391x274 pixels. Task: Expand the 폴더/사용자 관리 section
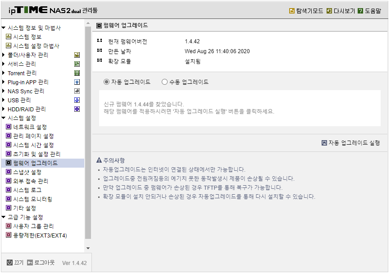click(3, 55)
